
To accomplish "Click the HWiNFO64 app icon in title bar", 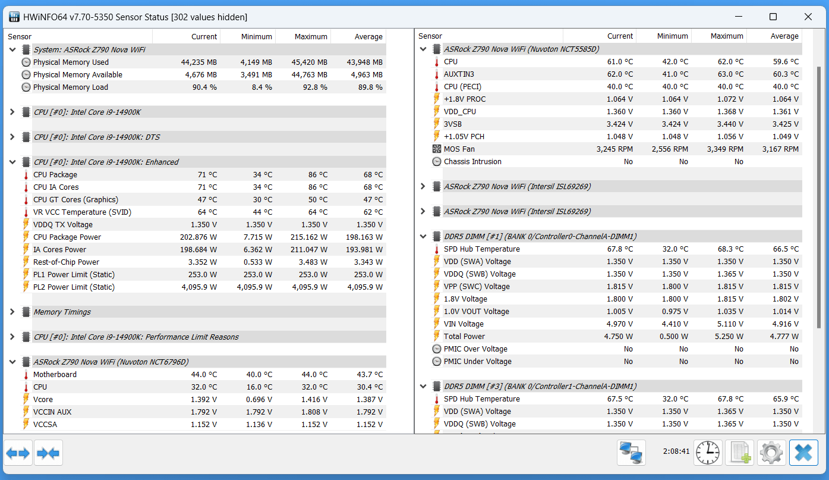I will (14, 17).
